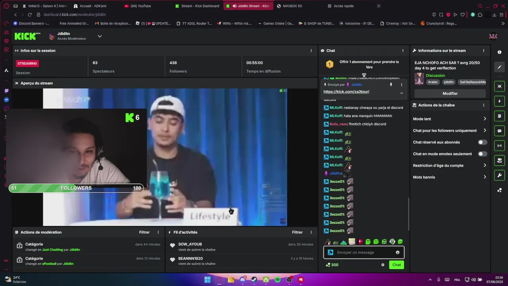Click Rulix_rass username in chat
The width and height of the screenshot is (508, 286).
point(338,124)
